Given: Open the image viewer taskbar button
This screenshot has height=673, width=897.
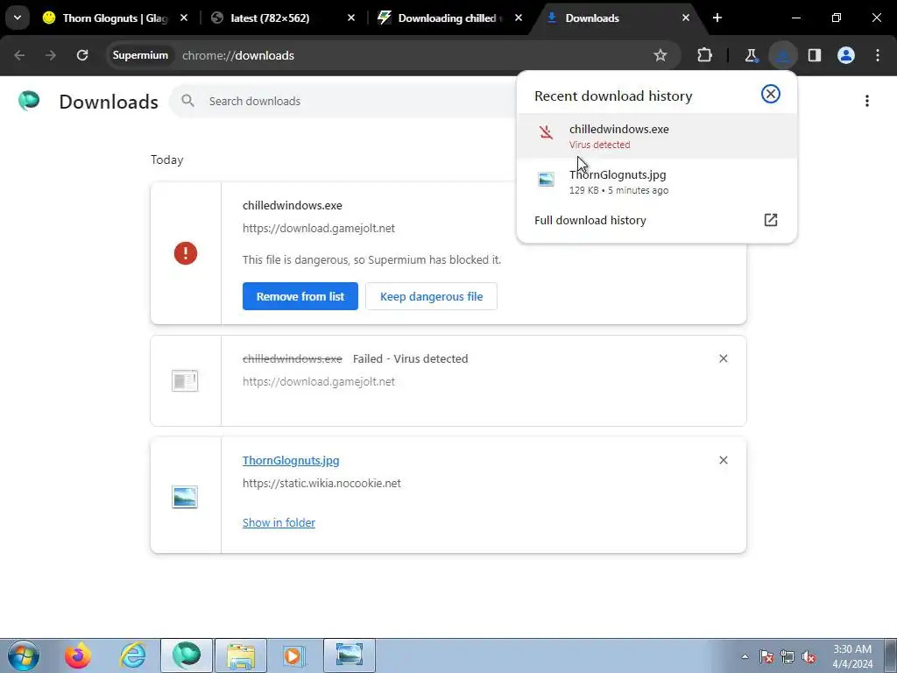Looking at the screenshot, I should point(350,655).
